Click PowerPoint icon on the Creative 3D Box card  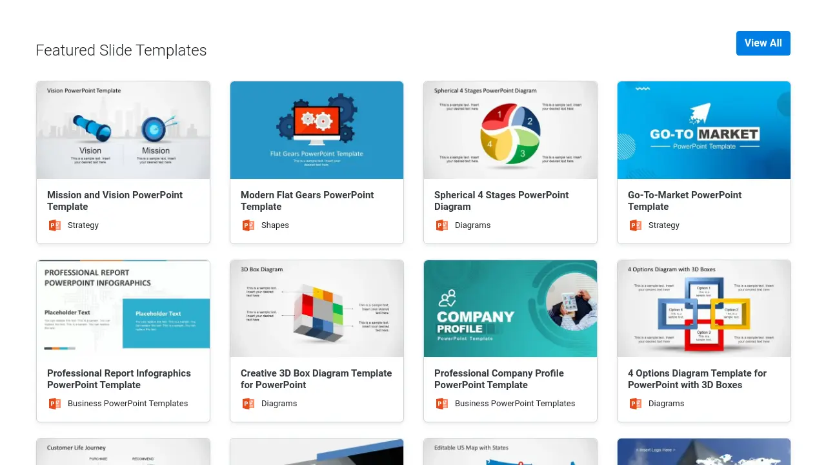click(248, 404)
